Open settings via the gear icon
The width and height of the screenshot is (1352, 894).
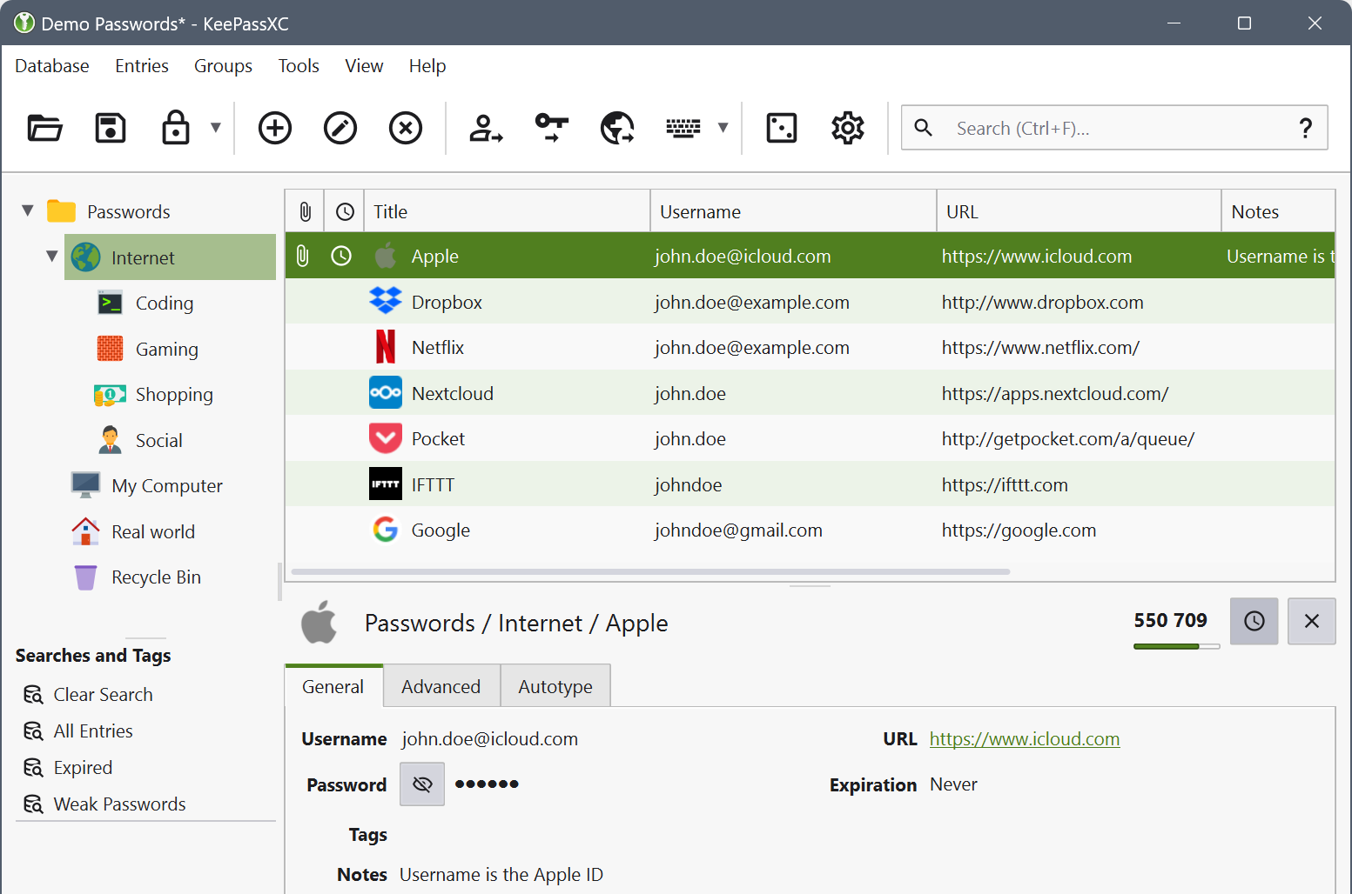848,128
